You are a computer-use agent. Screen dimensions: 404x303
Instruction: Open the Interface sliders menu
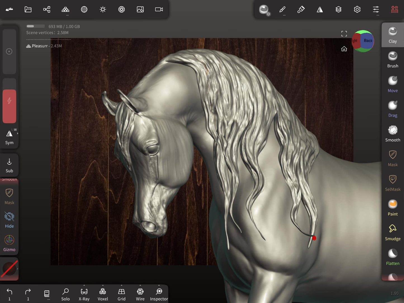point(376,10)
